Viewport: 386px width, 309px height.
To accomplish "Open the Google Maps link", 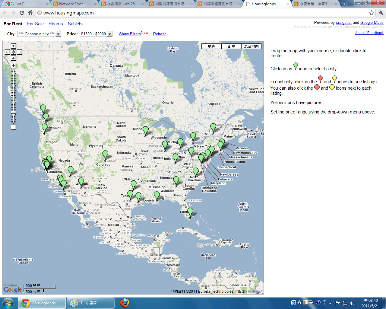I will click(372, 23).
